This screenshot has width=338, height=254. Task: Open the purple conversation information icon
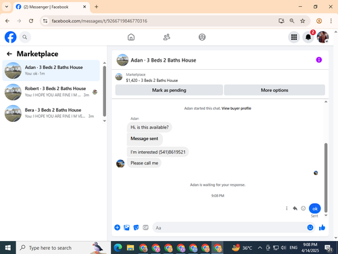tap(319, 60)
